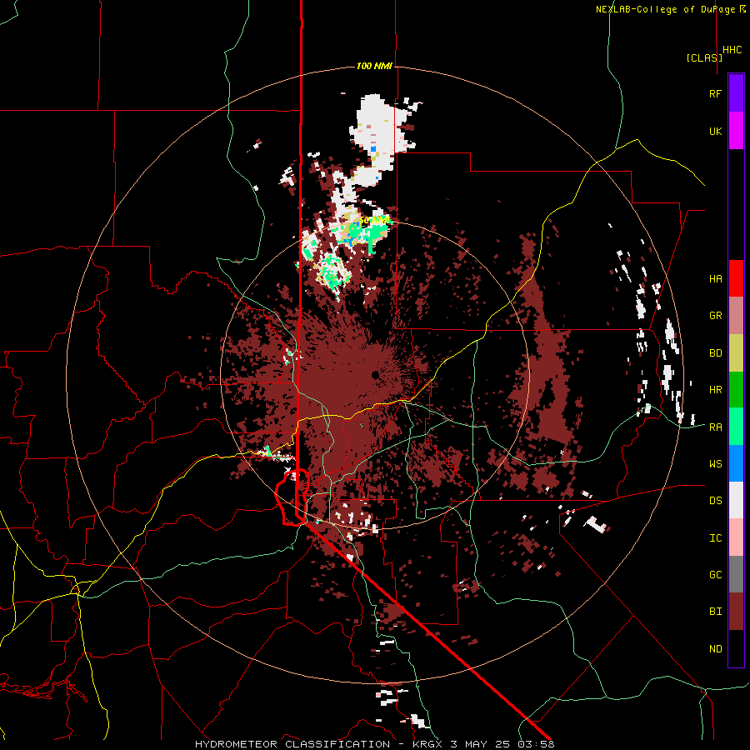Image resolution: width=750 pixels, height=750 pixels.
Task: Click the HA red legend swatch
Action: click(736, 278)
